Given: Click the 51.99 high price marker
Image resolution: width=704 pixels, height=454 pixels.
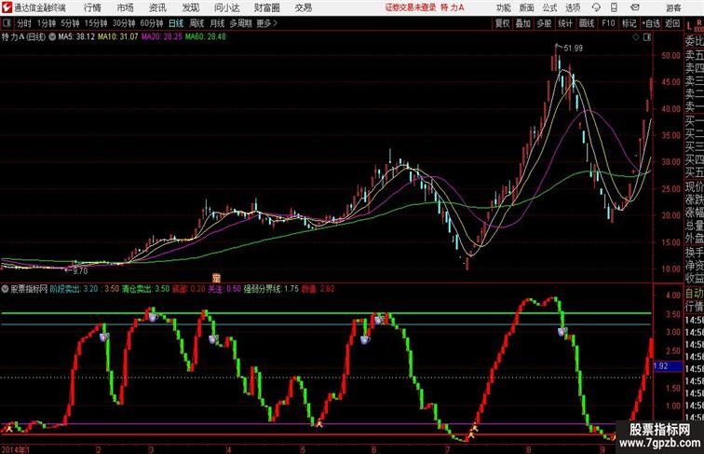Looking at the screenshot, I should [x=573, y=48].
